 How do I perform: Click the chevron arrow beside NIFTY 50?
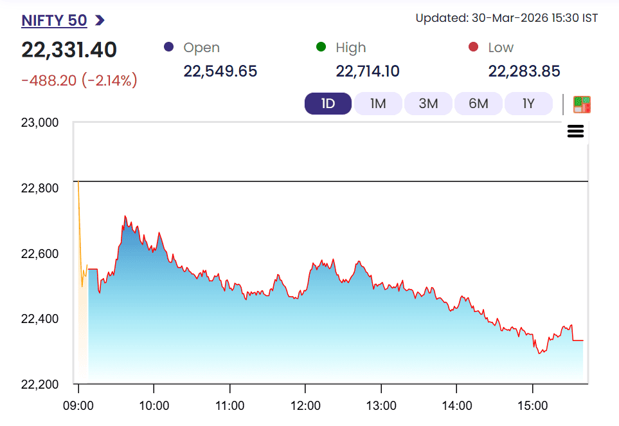(98, 20)
